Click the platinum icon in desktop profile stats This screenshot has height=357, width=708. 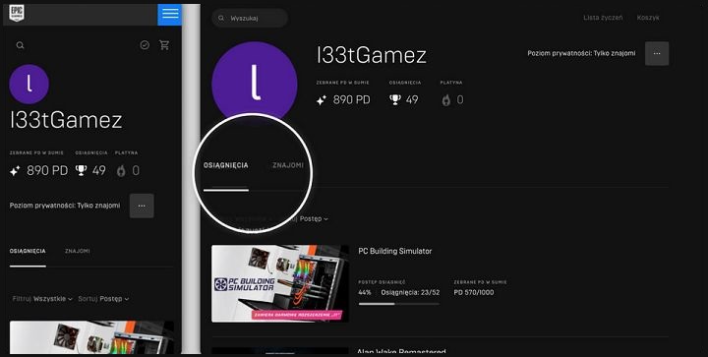point(446,99)
